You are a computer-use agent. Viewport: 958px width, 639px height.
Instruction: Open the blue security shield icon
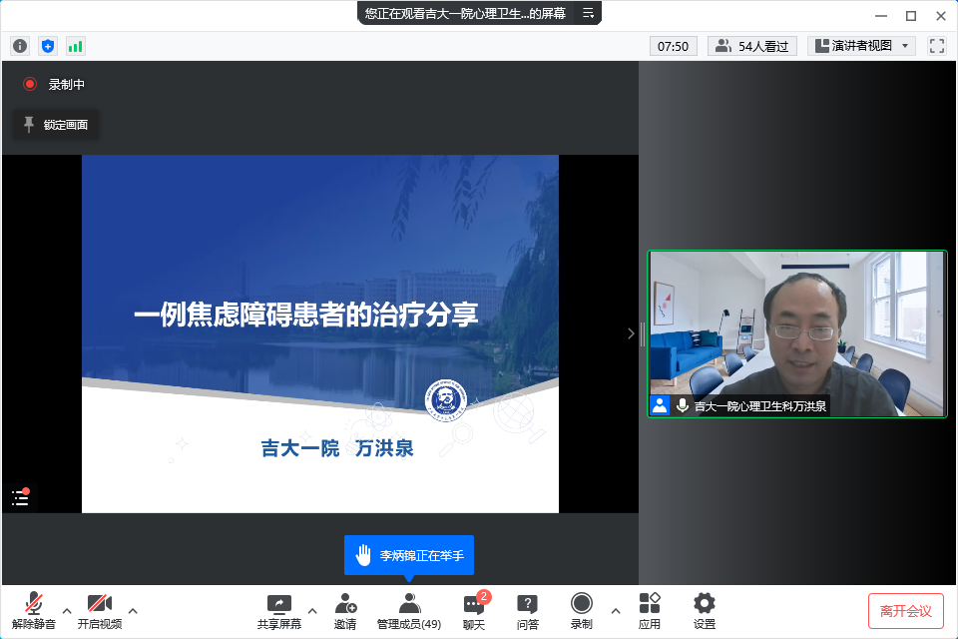(x=48, y=46)
